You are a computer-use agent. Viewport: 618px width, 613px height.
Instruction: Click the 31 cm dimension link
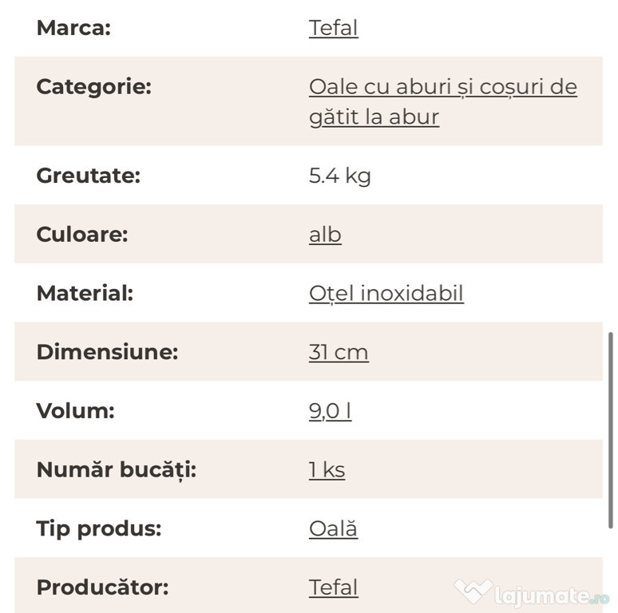point(339,352)
